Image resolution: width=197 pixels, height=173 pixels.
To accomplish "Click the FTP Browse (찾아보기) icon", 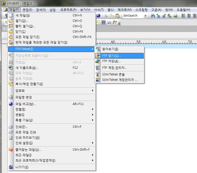I will pyautogui.click(x=98, y=49).
